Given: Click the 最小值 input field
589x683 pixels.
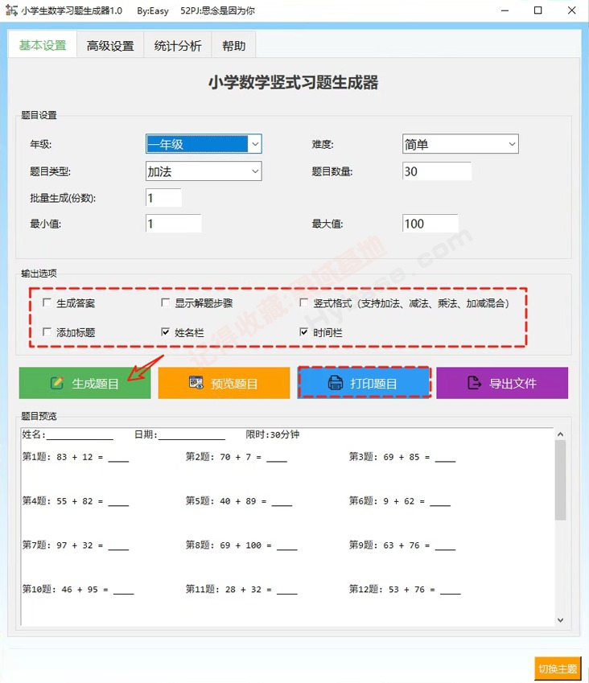Looking at the screenshot, I should pos(173,224).
